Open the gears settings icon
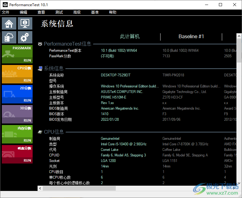 point(25,37)
